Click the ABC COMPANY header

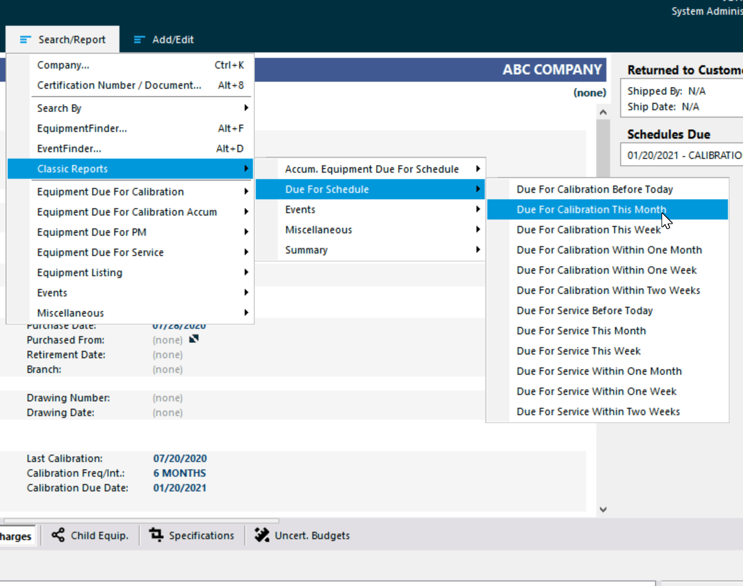coord(553,70)
